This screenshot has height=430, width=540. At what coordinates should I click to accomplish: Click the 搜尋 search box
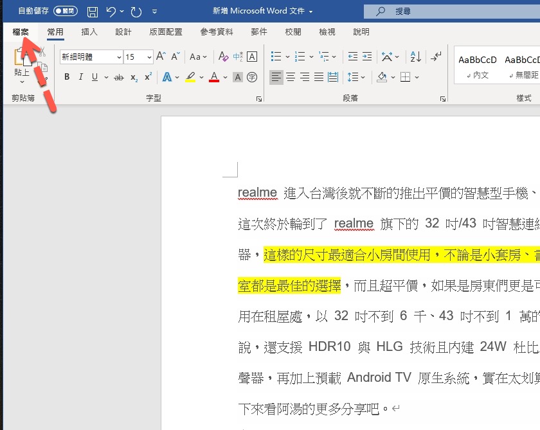tap(450, 12)
